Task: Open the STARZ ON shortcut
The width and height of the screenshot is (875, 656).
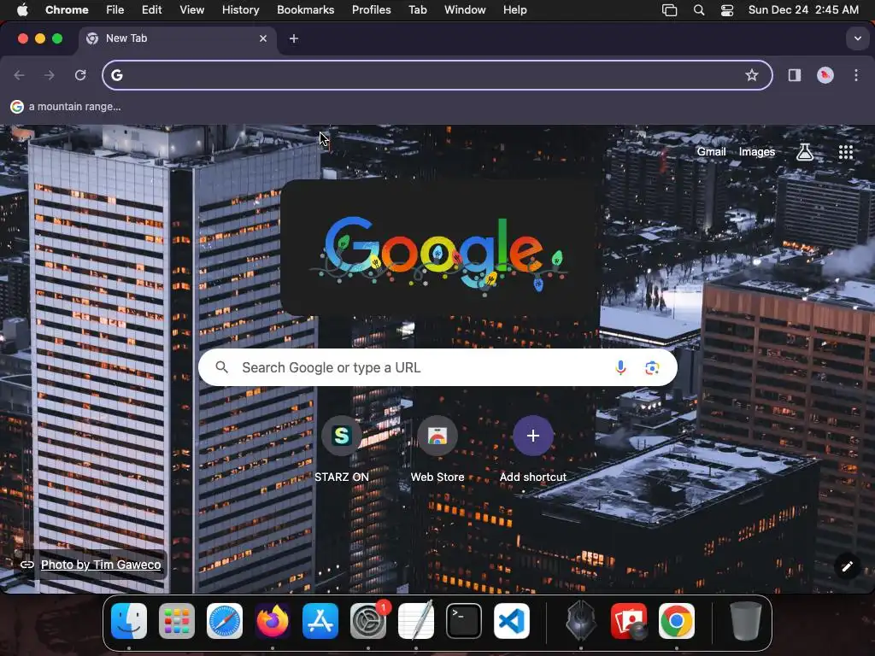Action: [x=342, y=449]
